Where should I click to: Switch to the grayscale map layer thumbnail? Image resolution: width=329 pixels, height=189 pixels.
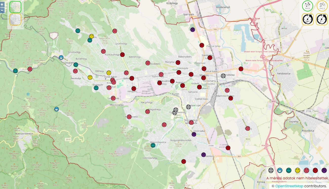[15, 19]
